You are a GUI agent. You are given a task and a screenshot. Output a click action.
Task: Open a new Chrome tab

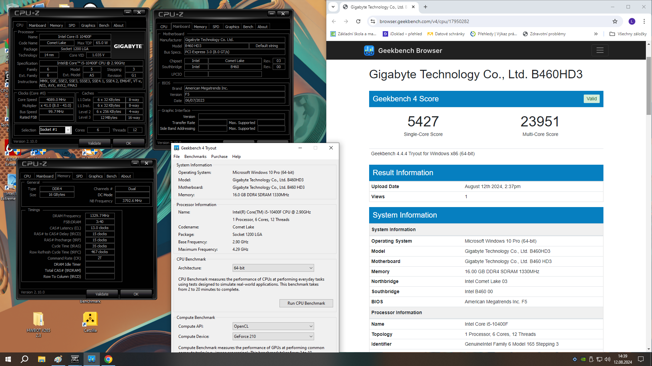[x=425, y=7]
